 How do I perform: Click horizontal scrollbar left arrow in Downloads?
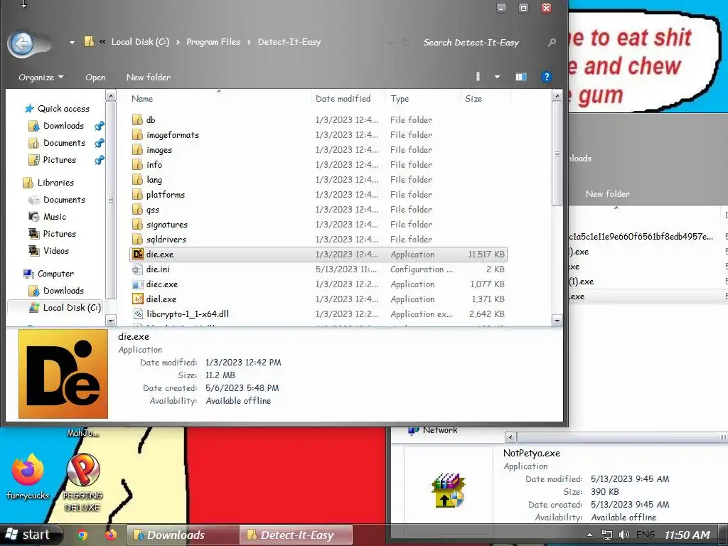[x=510, y=437]
